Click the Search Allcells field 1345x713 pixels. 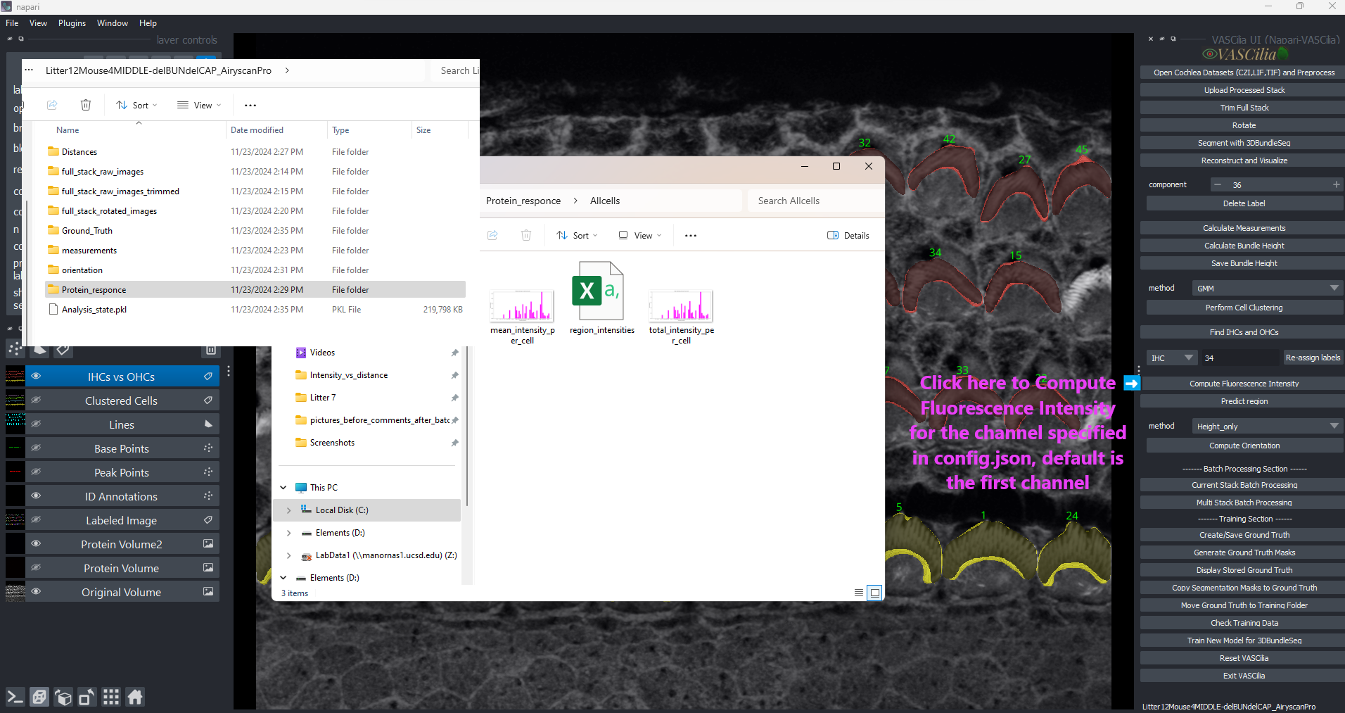pyautogui.click(x=816, y=201)
